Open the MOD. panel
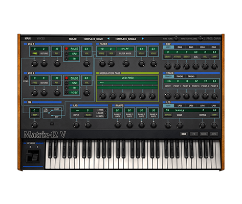 tap(204, 134)
